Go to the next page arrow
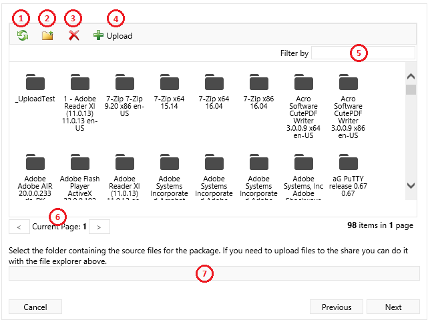This screenshot has height=324, width=428. point(99,227)
